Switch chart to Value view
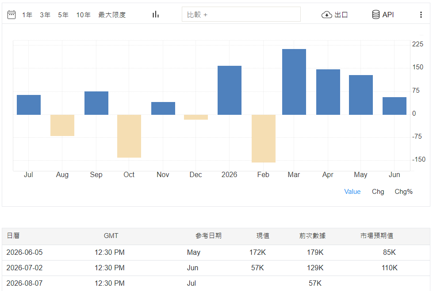Image resolution: width=433 pixels, height=291 pixels. pyautogui.click(x=352, y=192)
